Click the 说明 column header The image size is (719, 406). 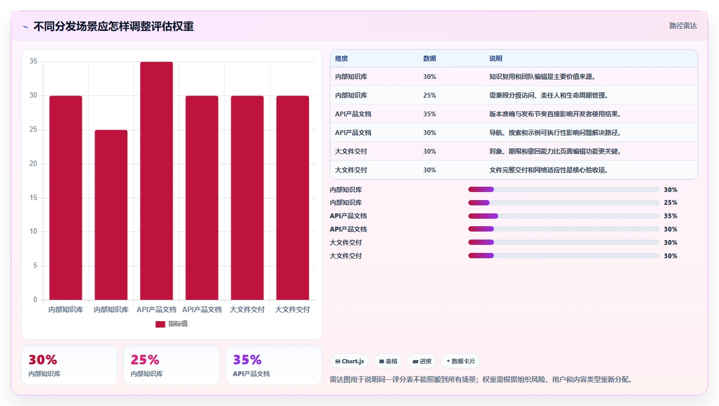(496, 59)
